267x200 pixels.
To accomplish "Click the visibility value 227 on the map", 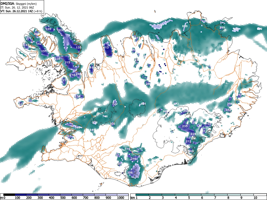I will pyautogui.click(x=64, y=80).
